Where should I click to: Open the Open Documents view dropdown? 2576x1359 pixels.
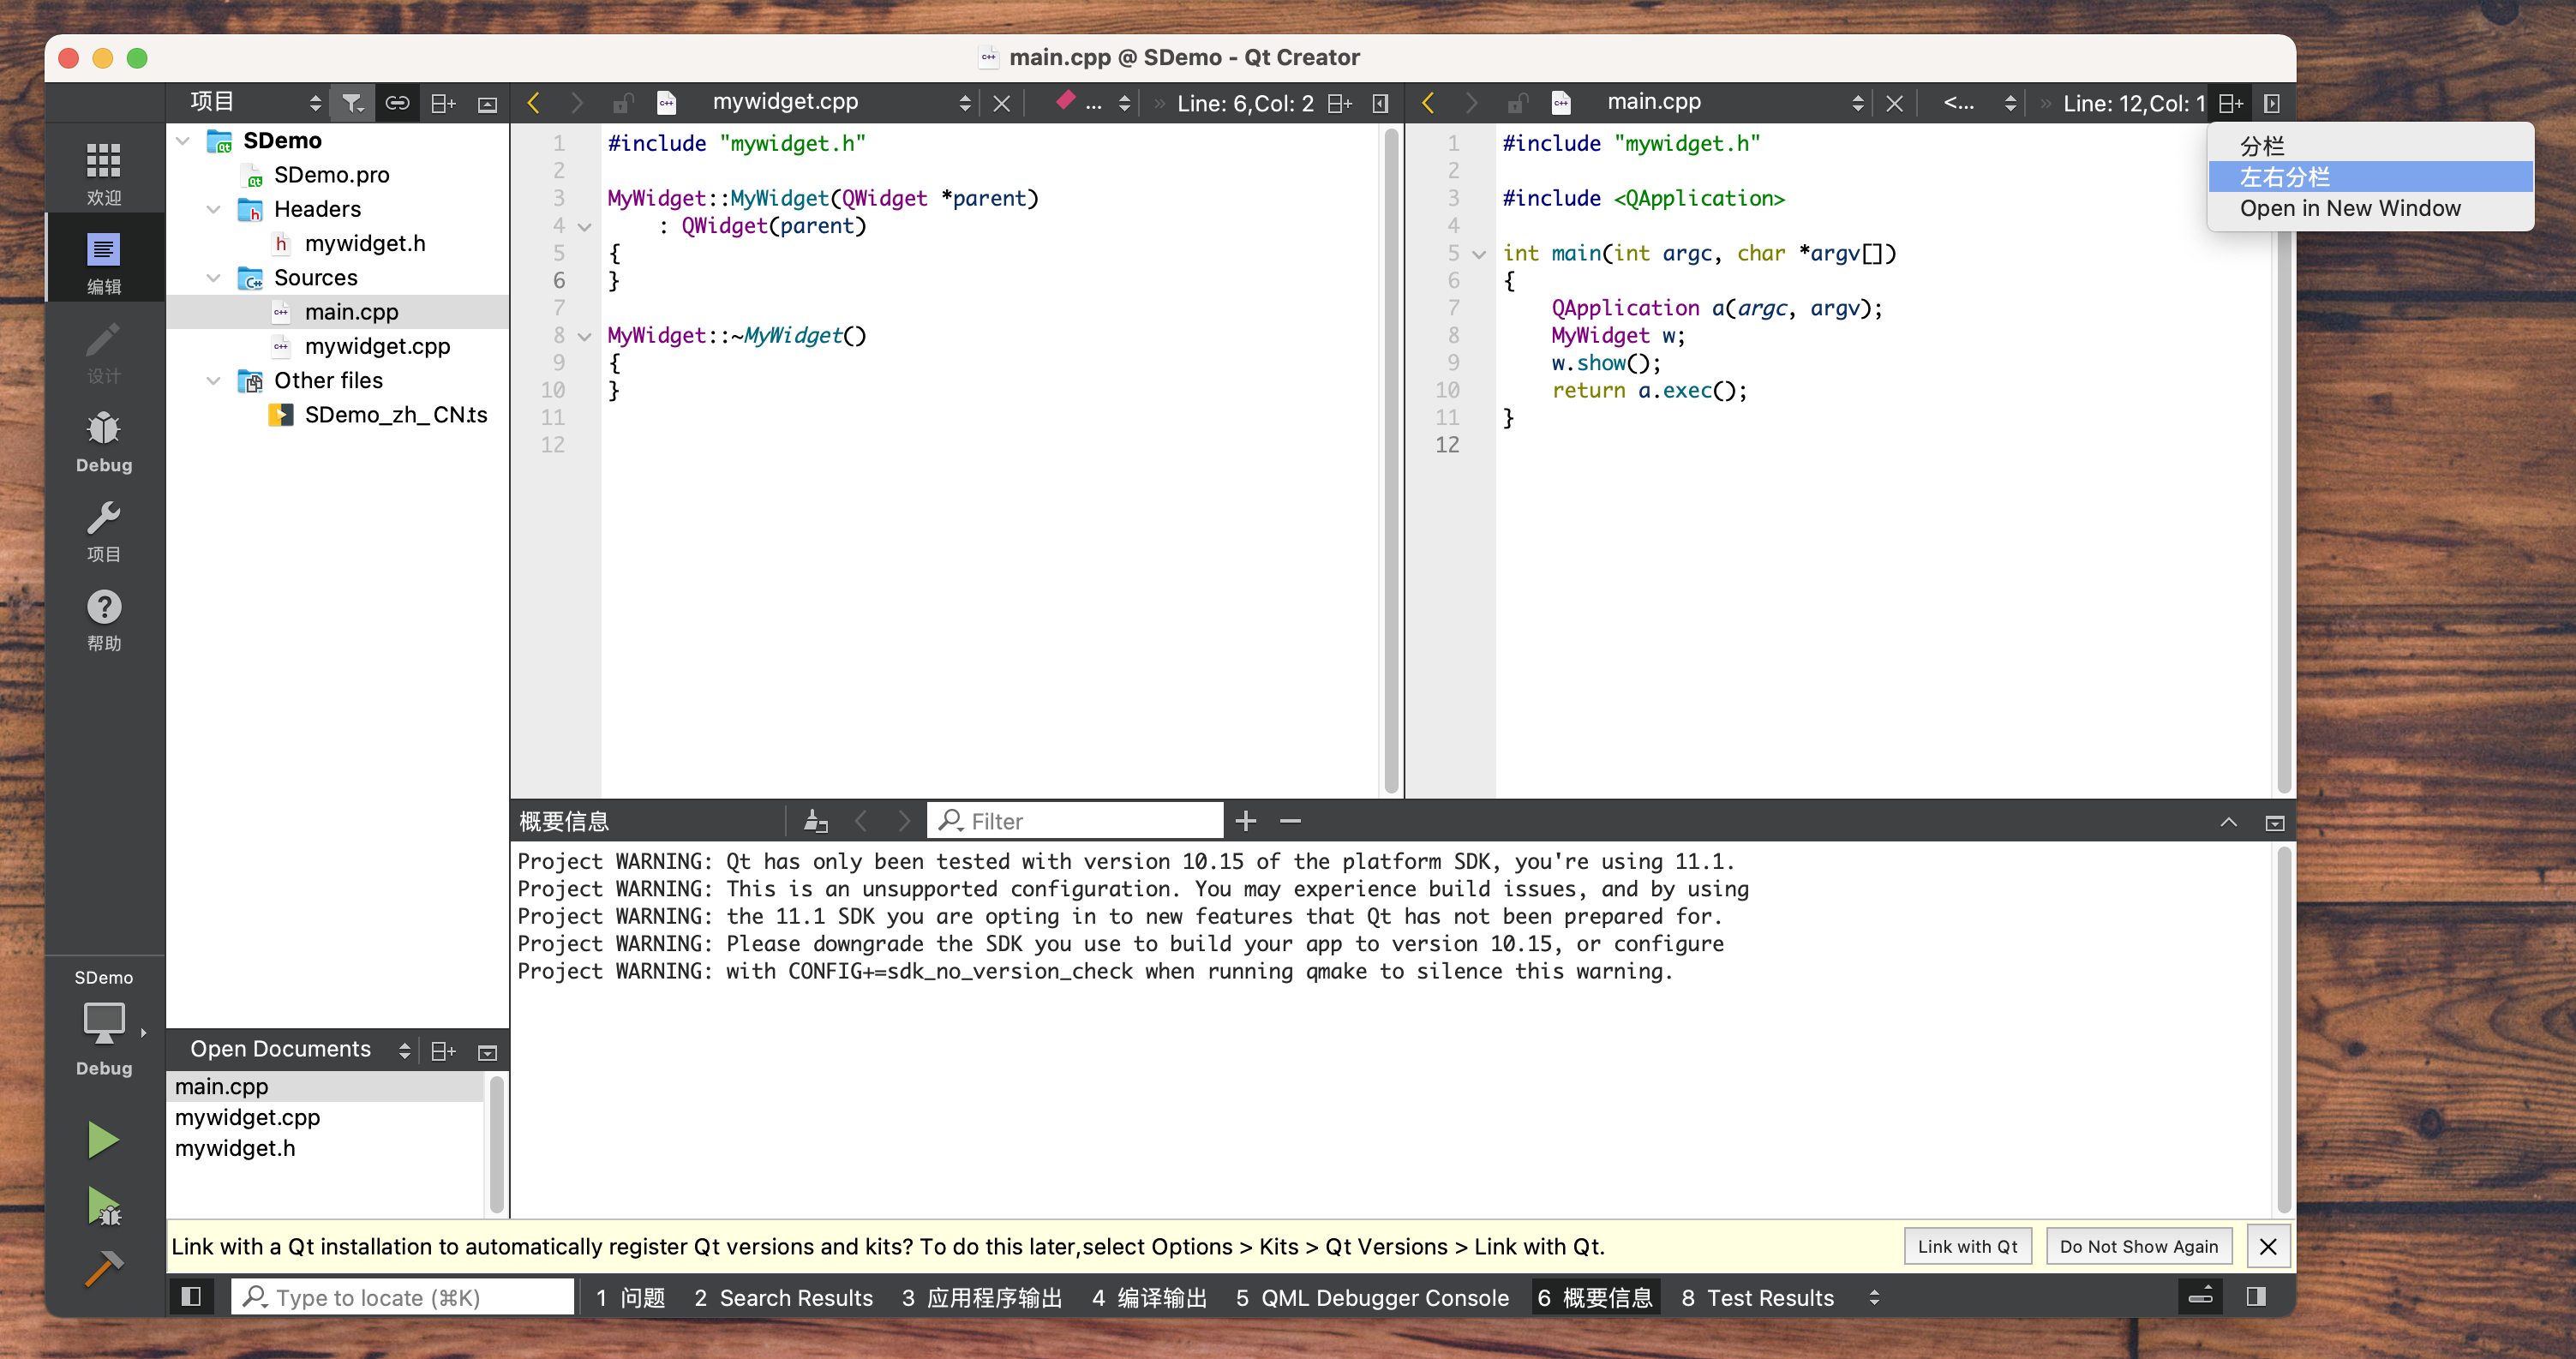coord(300,1049)
